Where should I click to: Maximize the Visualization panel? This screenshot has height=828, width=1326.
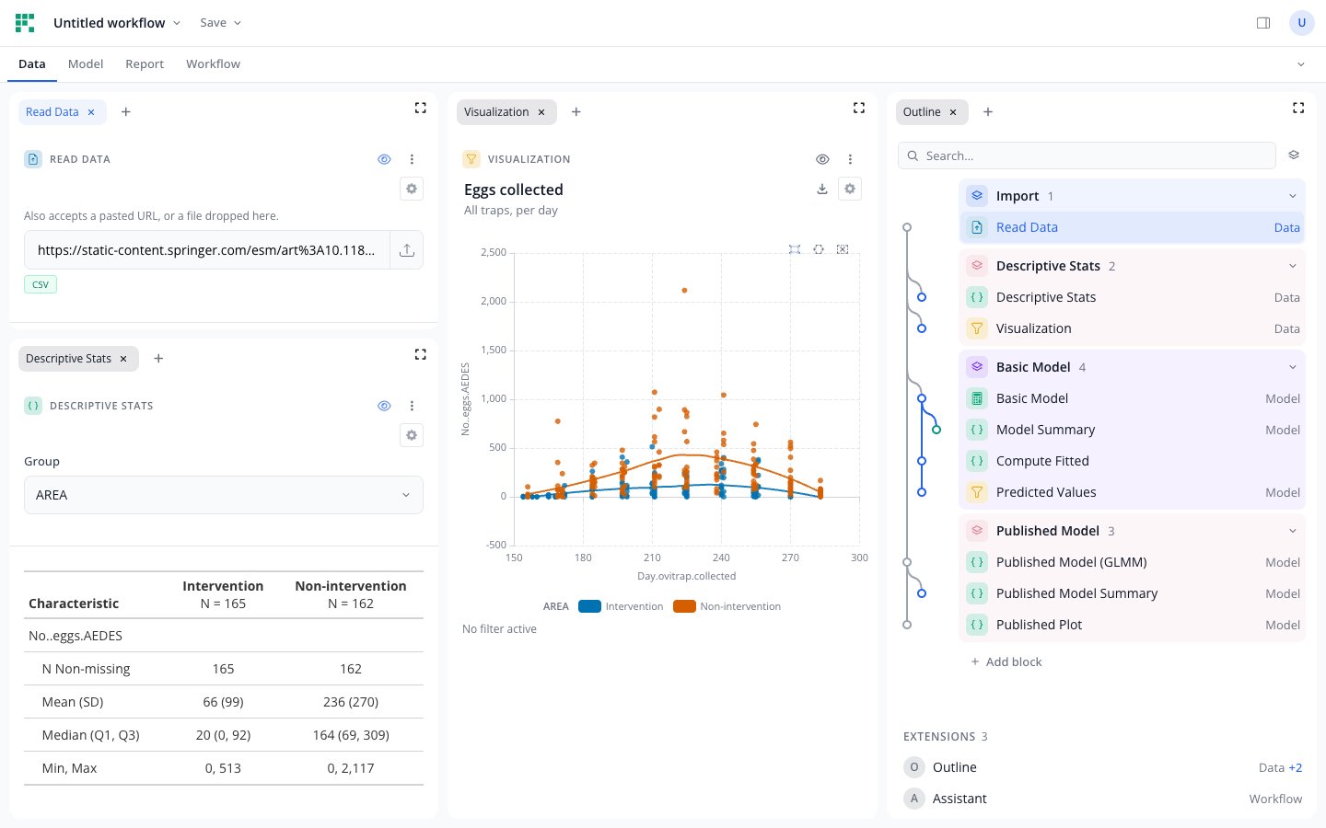(859, 109)
